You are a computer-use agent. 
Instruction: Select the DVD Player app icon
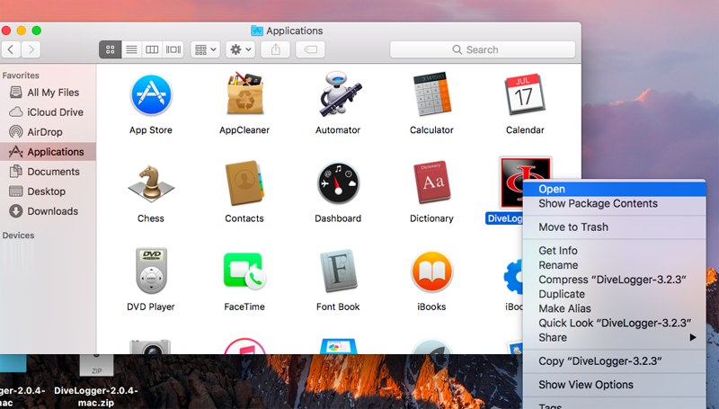pos(151,271)
